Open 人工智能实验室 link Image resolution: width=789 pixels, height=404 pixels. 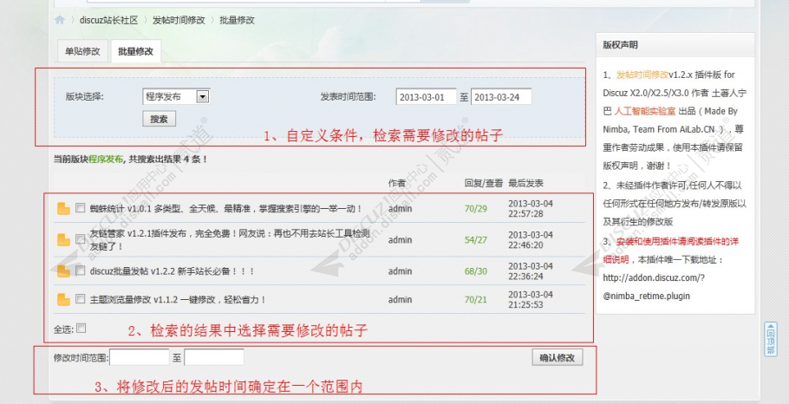645,111
